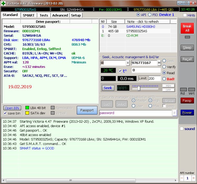197x184 pixels.
Task: Select the Verify radio option
Action: (x=164, y=67)
